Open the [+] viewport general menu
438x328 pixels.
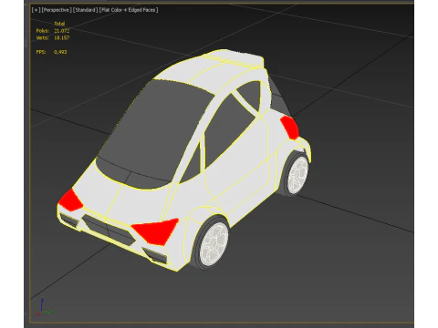36,10
